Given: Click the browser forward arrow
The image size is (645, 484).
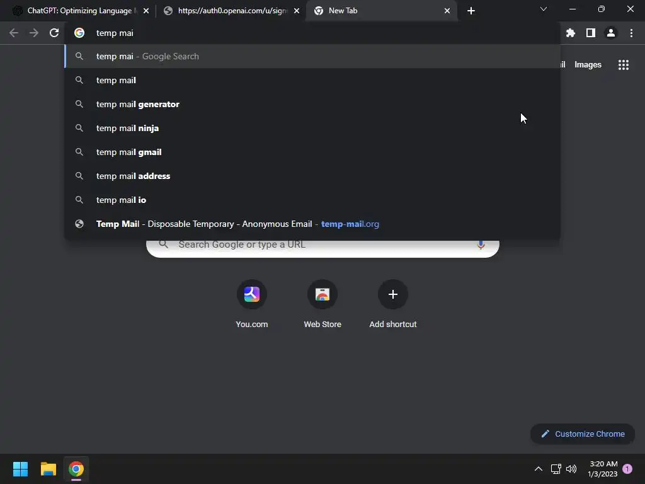Looking at the screenshot, I should (34, 33).
